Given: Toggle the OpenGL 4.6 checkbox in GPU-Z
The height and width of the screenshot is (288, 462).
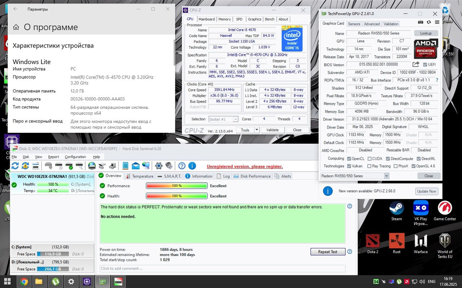Looking at the screenshot, I should coord(413,166).
